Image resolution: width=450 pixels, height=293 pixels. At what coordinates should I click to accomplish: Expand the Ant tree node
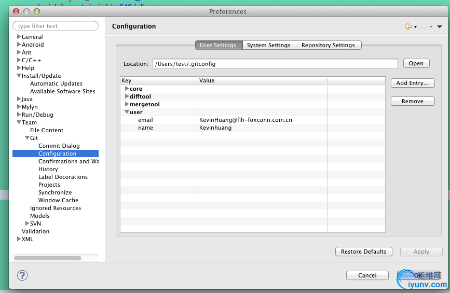click(x=19, y=52)
